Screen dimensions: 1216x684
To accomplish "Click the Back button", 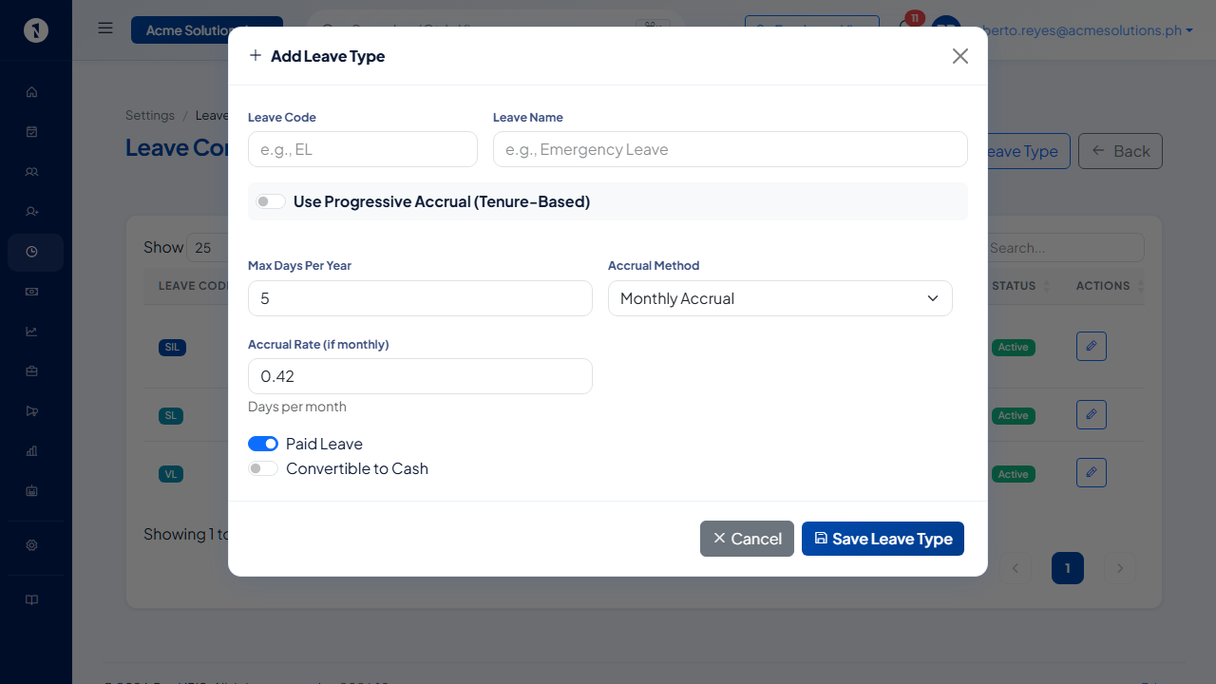I will 1120,151.
